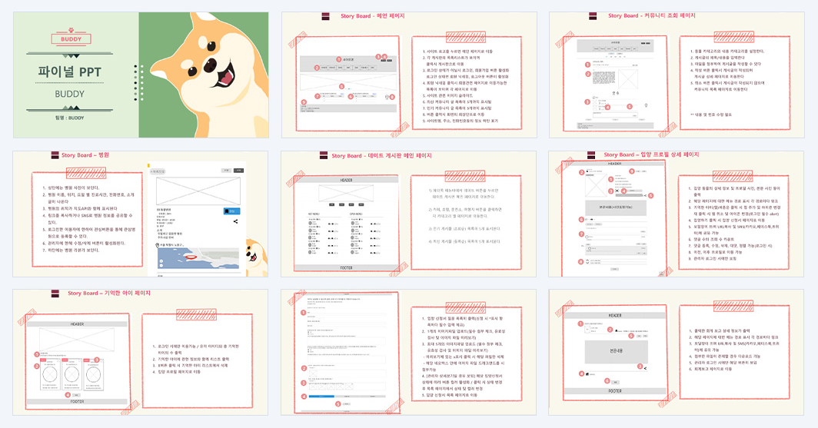Select the 입양 프로필 상세 페이지 slide thumbnail
The width and height of the screenshot is (818, 428).
[x=677, y=214]
